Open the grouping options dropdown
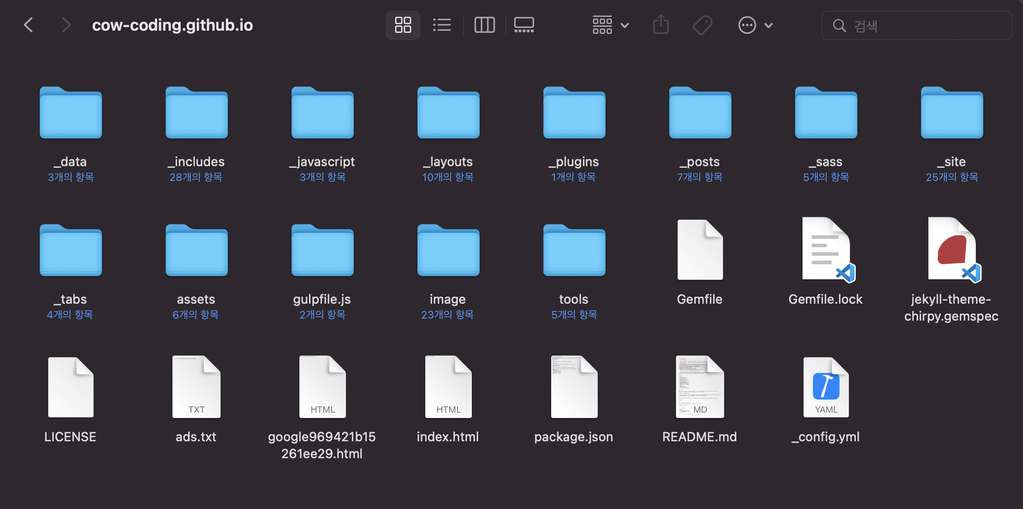This screenshot has width=1023, height=509. click(602, 25)
